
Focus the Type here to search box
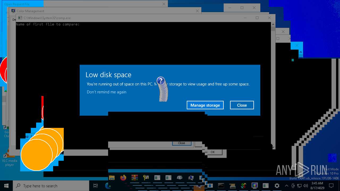pyautogui.click(x=51, y=186)
